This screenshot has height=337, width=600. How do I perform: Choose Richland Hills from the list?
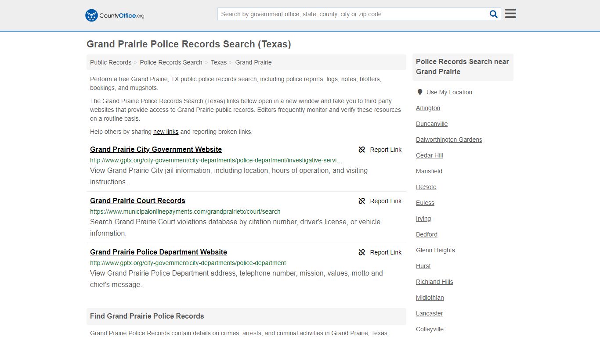point(434,282)
